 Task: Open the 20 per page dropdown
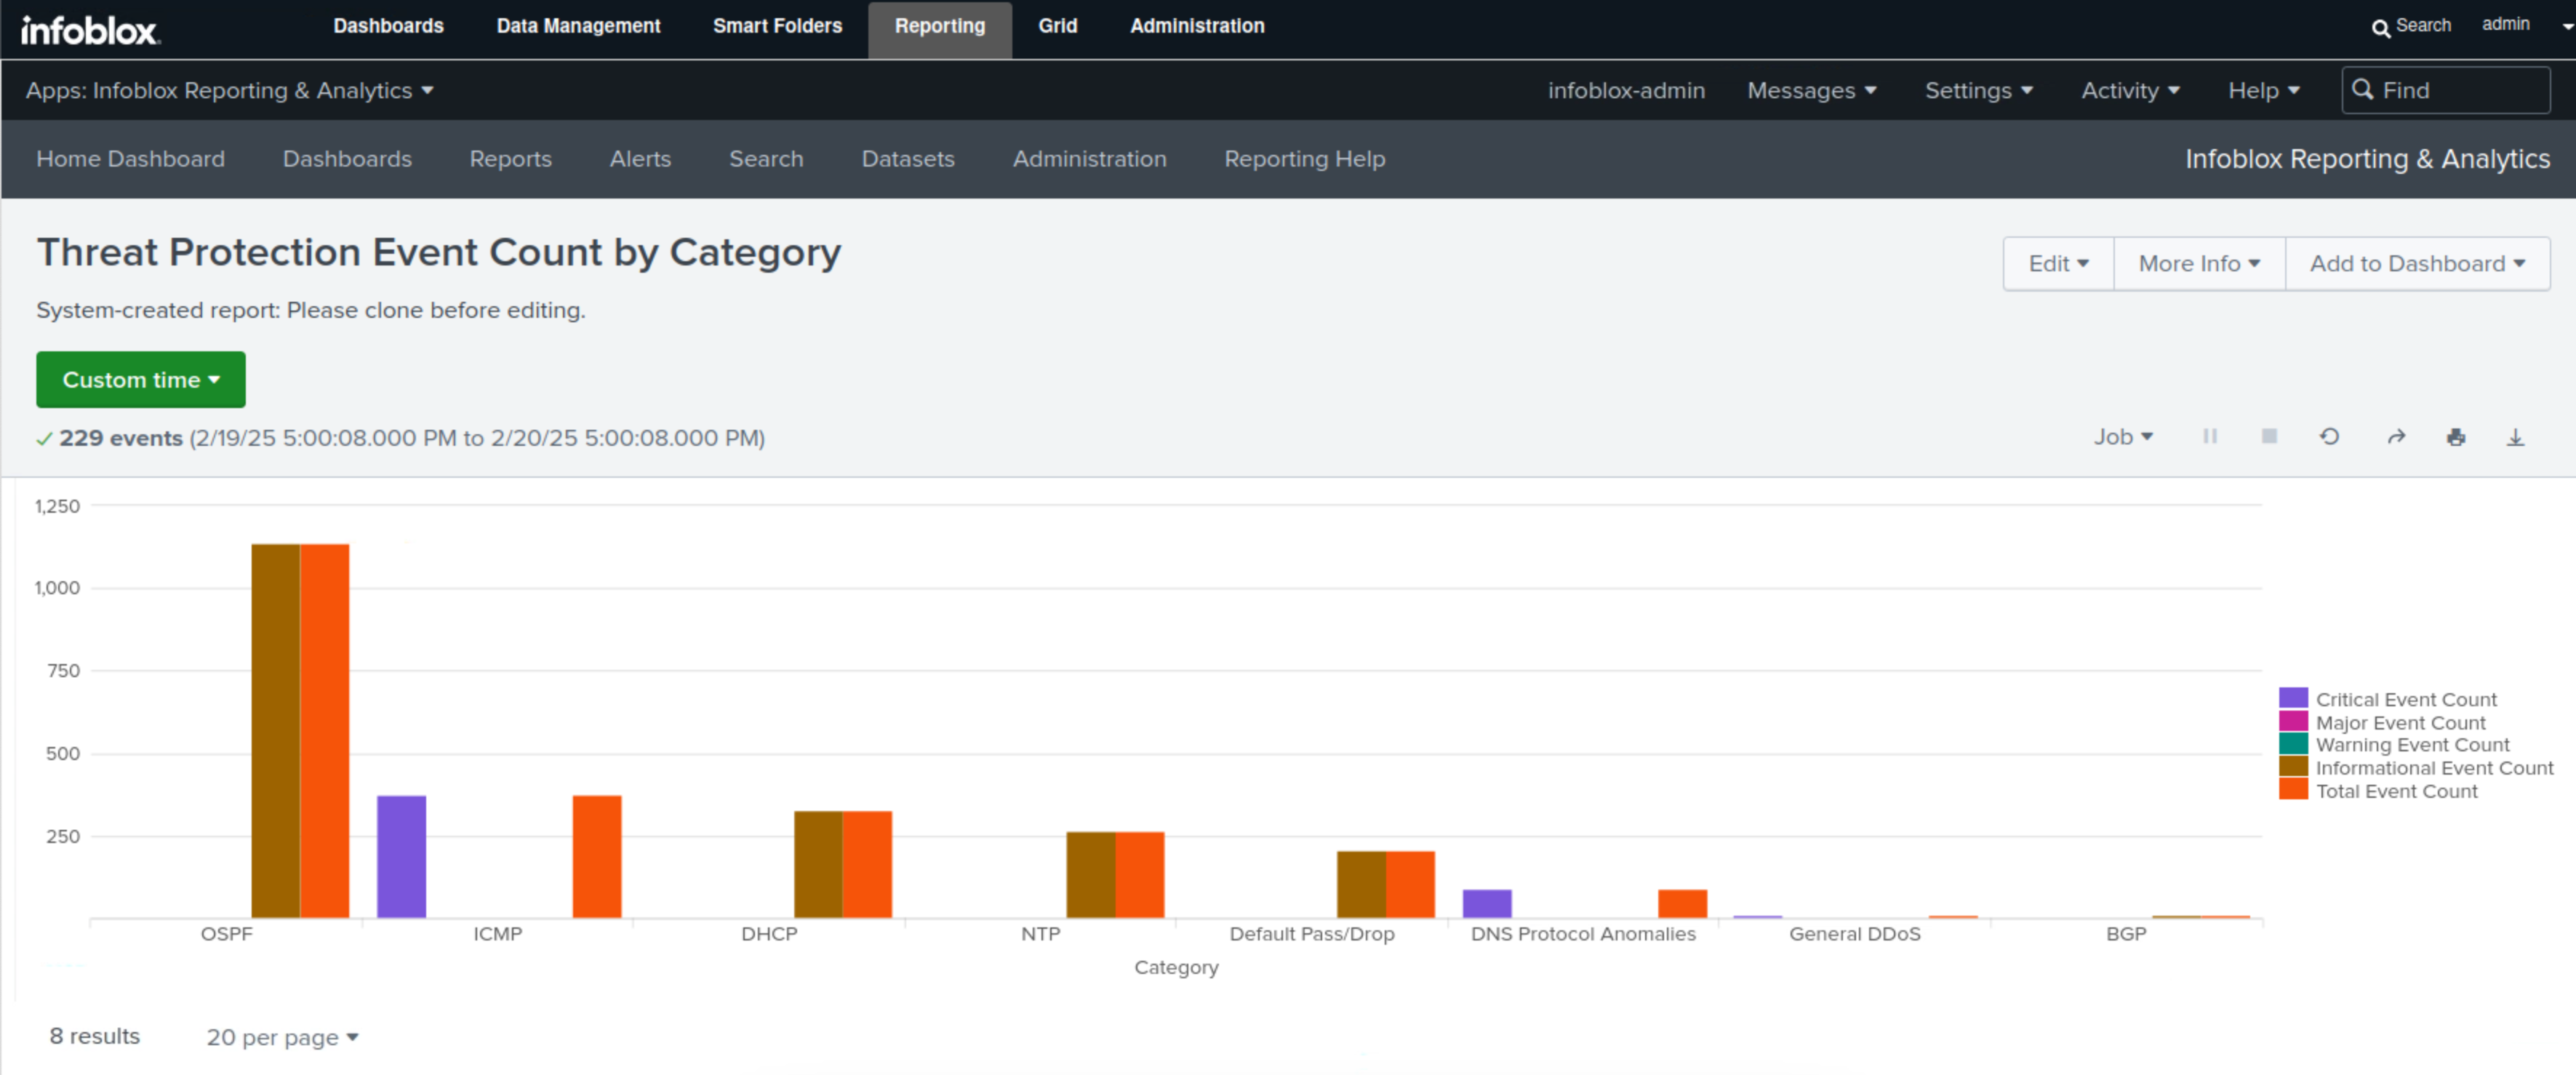282,1037
